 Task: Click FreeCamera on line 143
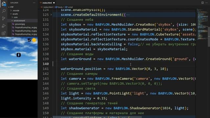click(x=122, y=79)
